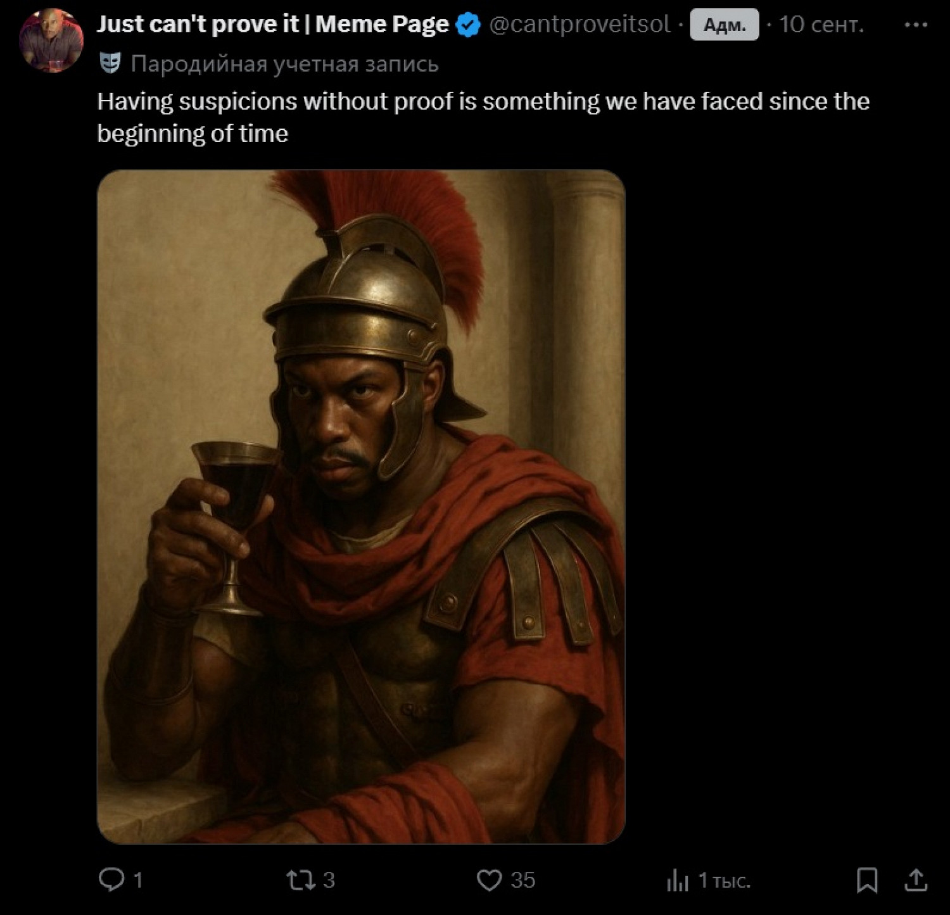Click the share upload arrow icon

tap(916, 880)
